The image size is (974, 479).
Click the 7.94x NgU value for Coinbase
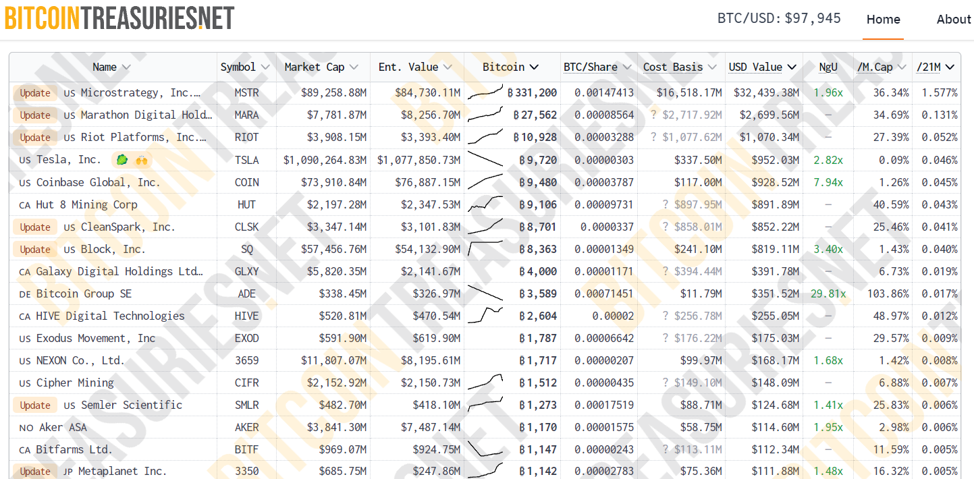[828, 182]
